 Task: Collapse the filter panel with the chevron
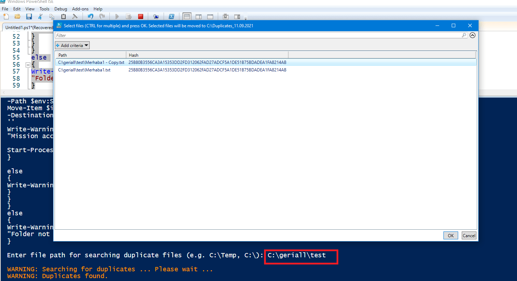point(472,35)
